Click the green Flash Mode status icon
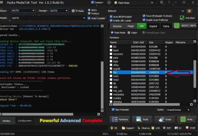Screen dimensions: 198x136 115,3
